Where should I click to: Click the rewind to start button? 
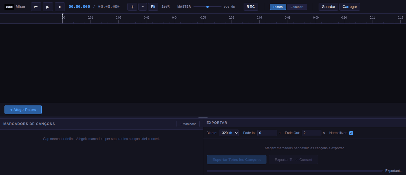(36, 6)
